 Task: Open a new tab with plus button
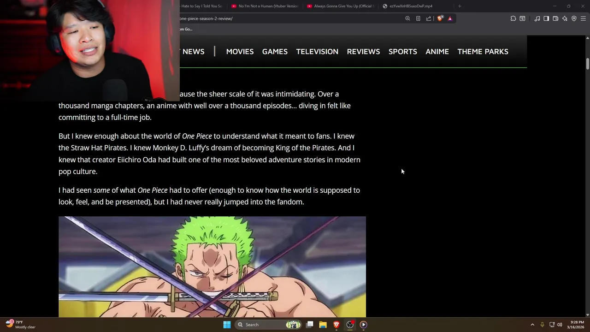click(x=460, y=6)
